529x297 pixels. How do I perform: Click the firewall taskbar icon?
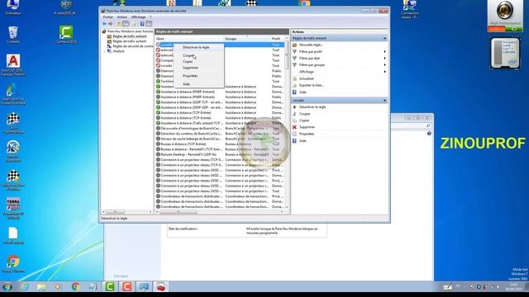[161, 287]
